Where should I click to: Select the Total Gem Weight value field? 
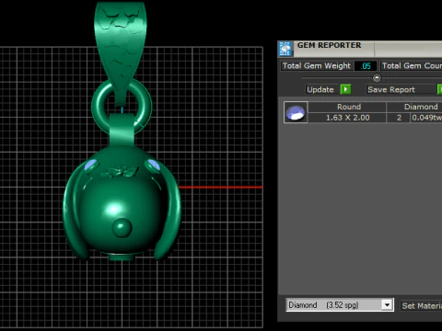[366, 66]
